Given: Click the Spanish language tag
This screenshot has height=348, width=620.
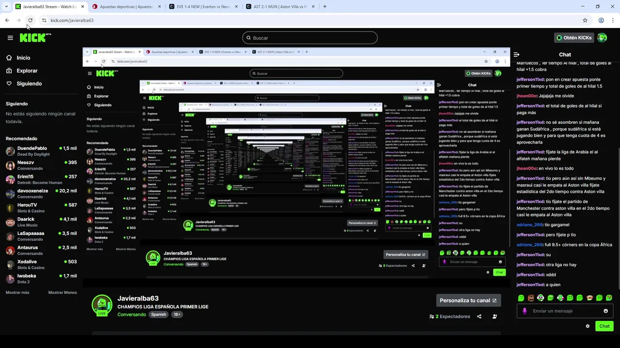Looking at the screenshot, I should point(158,315).
